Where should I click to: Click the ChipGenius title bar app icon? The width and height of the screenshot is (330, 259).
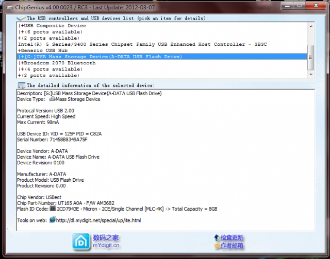9,8
